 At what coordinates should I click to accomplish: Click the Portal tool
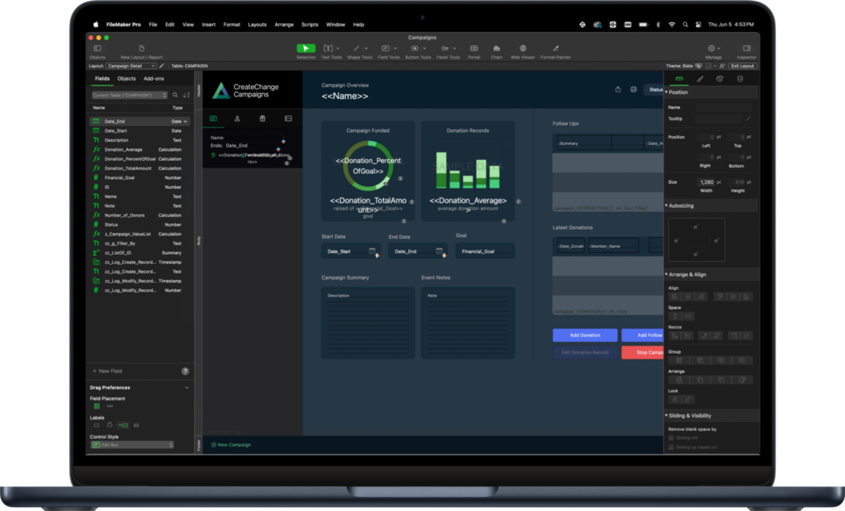(x=474, y=49)
